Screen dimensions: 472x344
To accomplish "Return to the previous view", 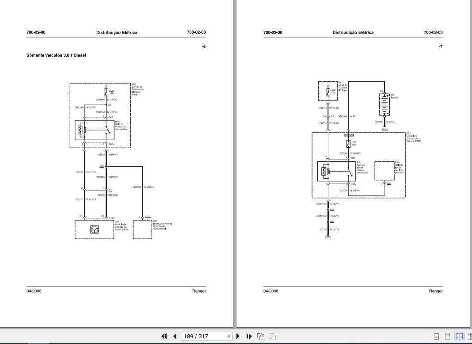I will (260, 336).
